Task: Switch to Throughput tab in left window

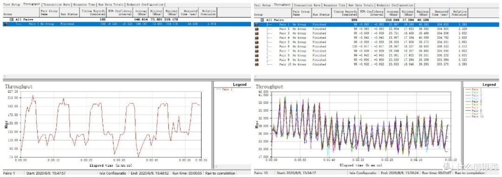Action: [x=32, y=5]
